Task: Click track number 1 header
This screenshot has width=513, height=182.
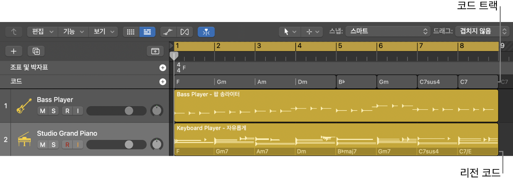Action: pos(5,106)
